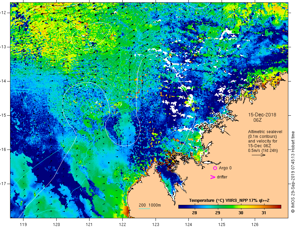Click the '121' longitude axis label

pyautogui.click(x=90, y=224)
